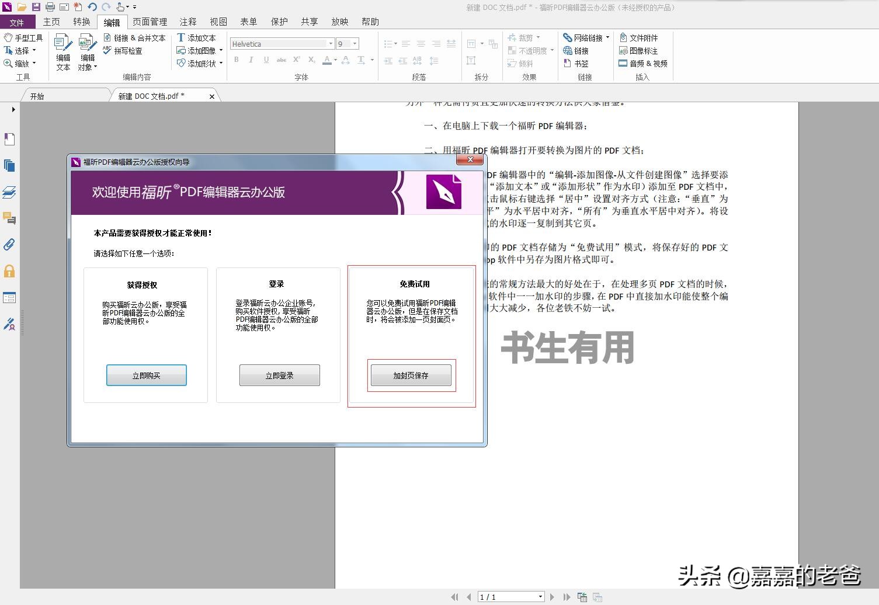Screen dimensions: 879x605
Task: Toggle bold formatting in 字体 group
Action: (236, 60)
